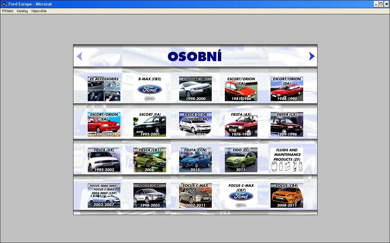This screenshot has height=243, width=390.
Task: Open Cougar (MC) 1998-2000 model
Action: [x=195, y=89]
